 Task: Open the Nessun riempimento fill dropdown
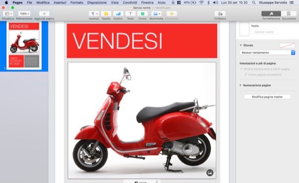tap(267, 52)
